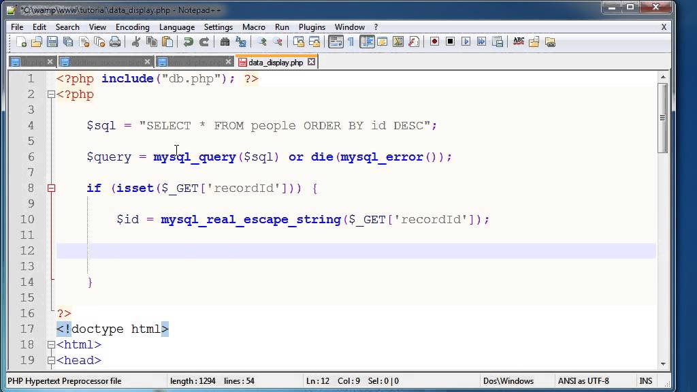The image size is (697, 392).
Task: Close the second document tab
Action: click(x=147, y=62)
